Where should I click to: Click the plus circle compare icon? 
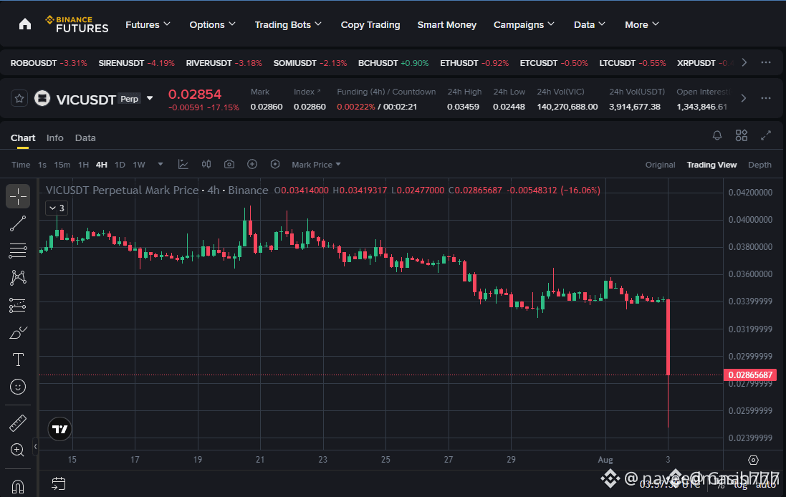[x=252, y=164]
